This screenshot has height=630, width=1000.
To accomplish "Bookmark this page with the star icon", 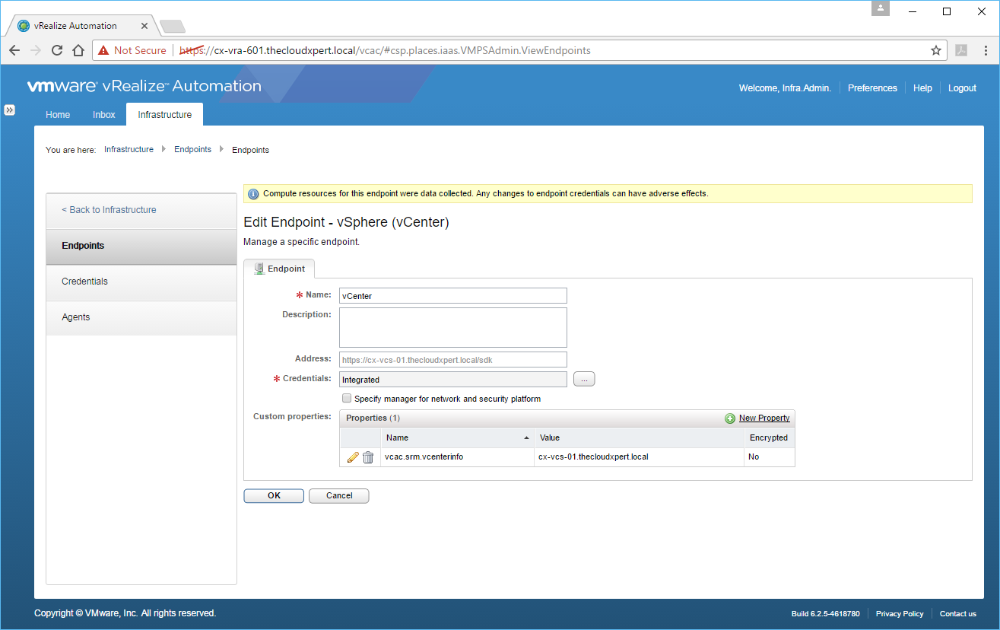I will point(936,50).
